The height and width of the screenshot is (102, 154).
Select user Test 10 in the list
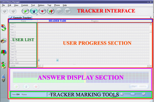tap(23, 52)
